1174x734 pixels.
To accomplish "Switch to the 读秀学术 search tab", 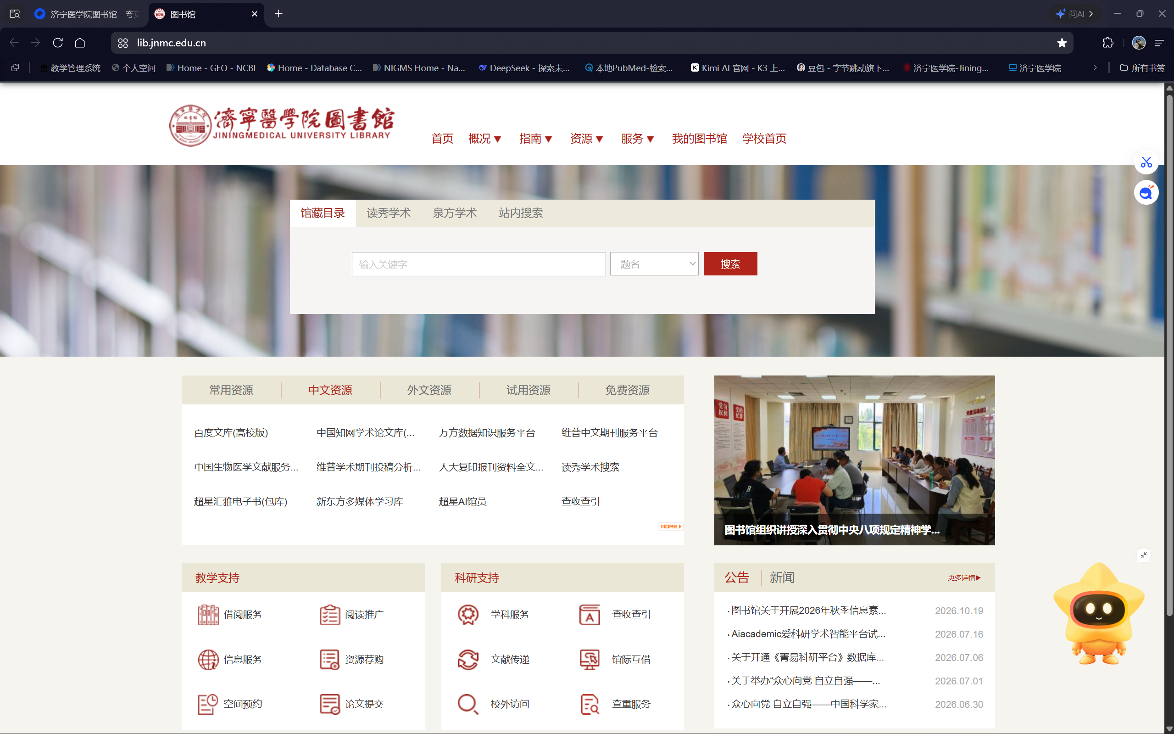I will tap(389, 213).
